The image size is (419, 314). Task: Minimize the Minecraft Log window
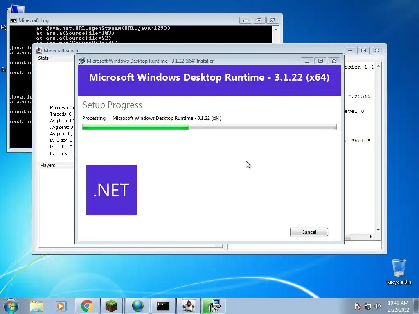(x=246, y=20)
